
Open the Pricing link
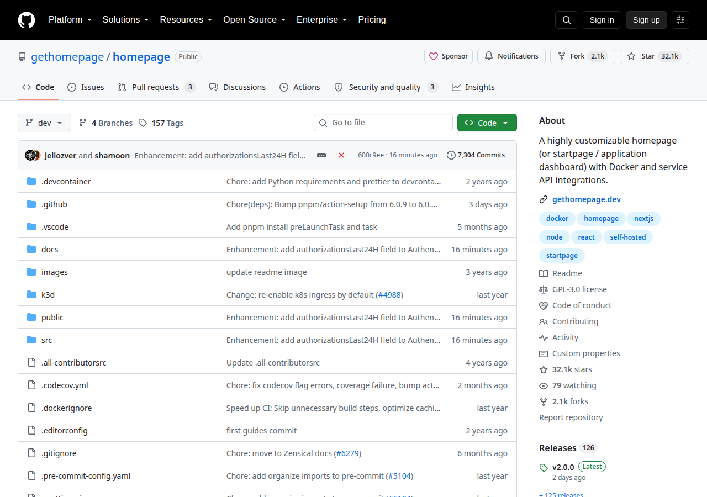372,20
